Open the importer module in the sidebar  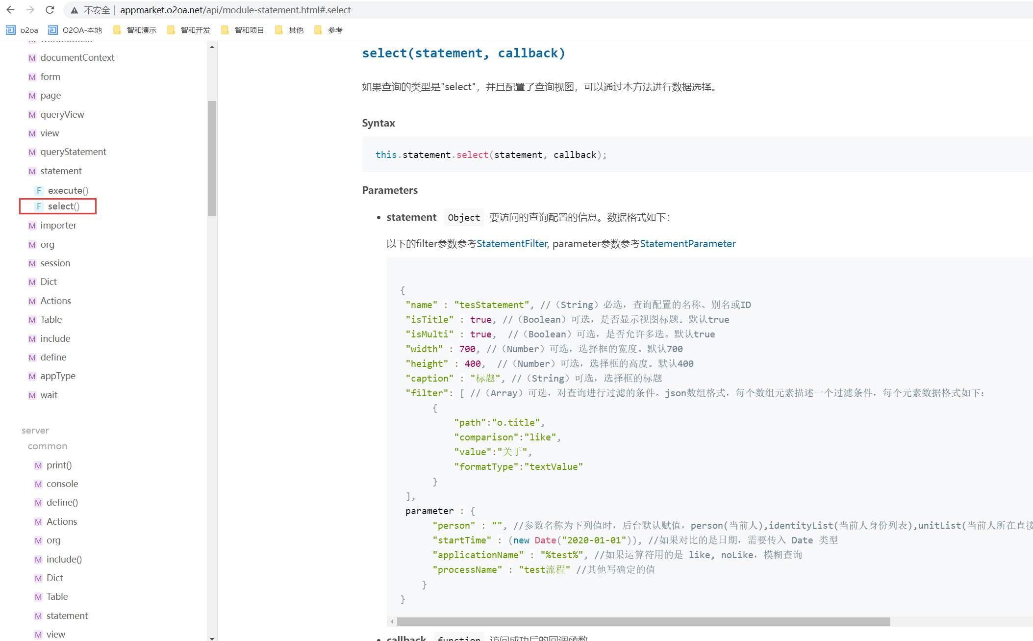(x=58, y=226)
